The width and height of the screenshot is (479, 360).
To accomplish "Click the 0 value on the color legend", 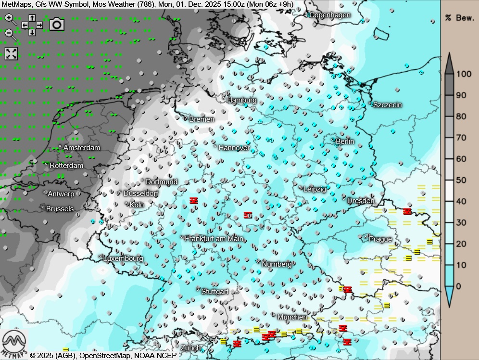I will 458,286.
